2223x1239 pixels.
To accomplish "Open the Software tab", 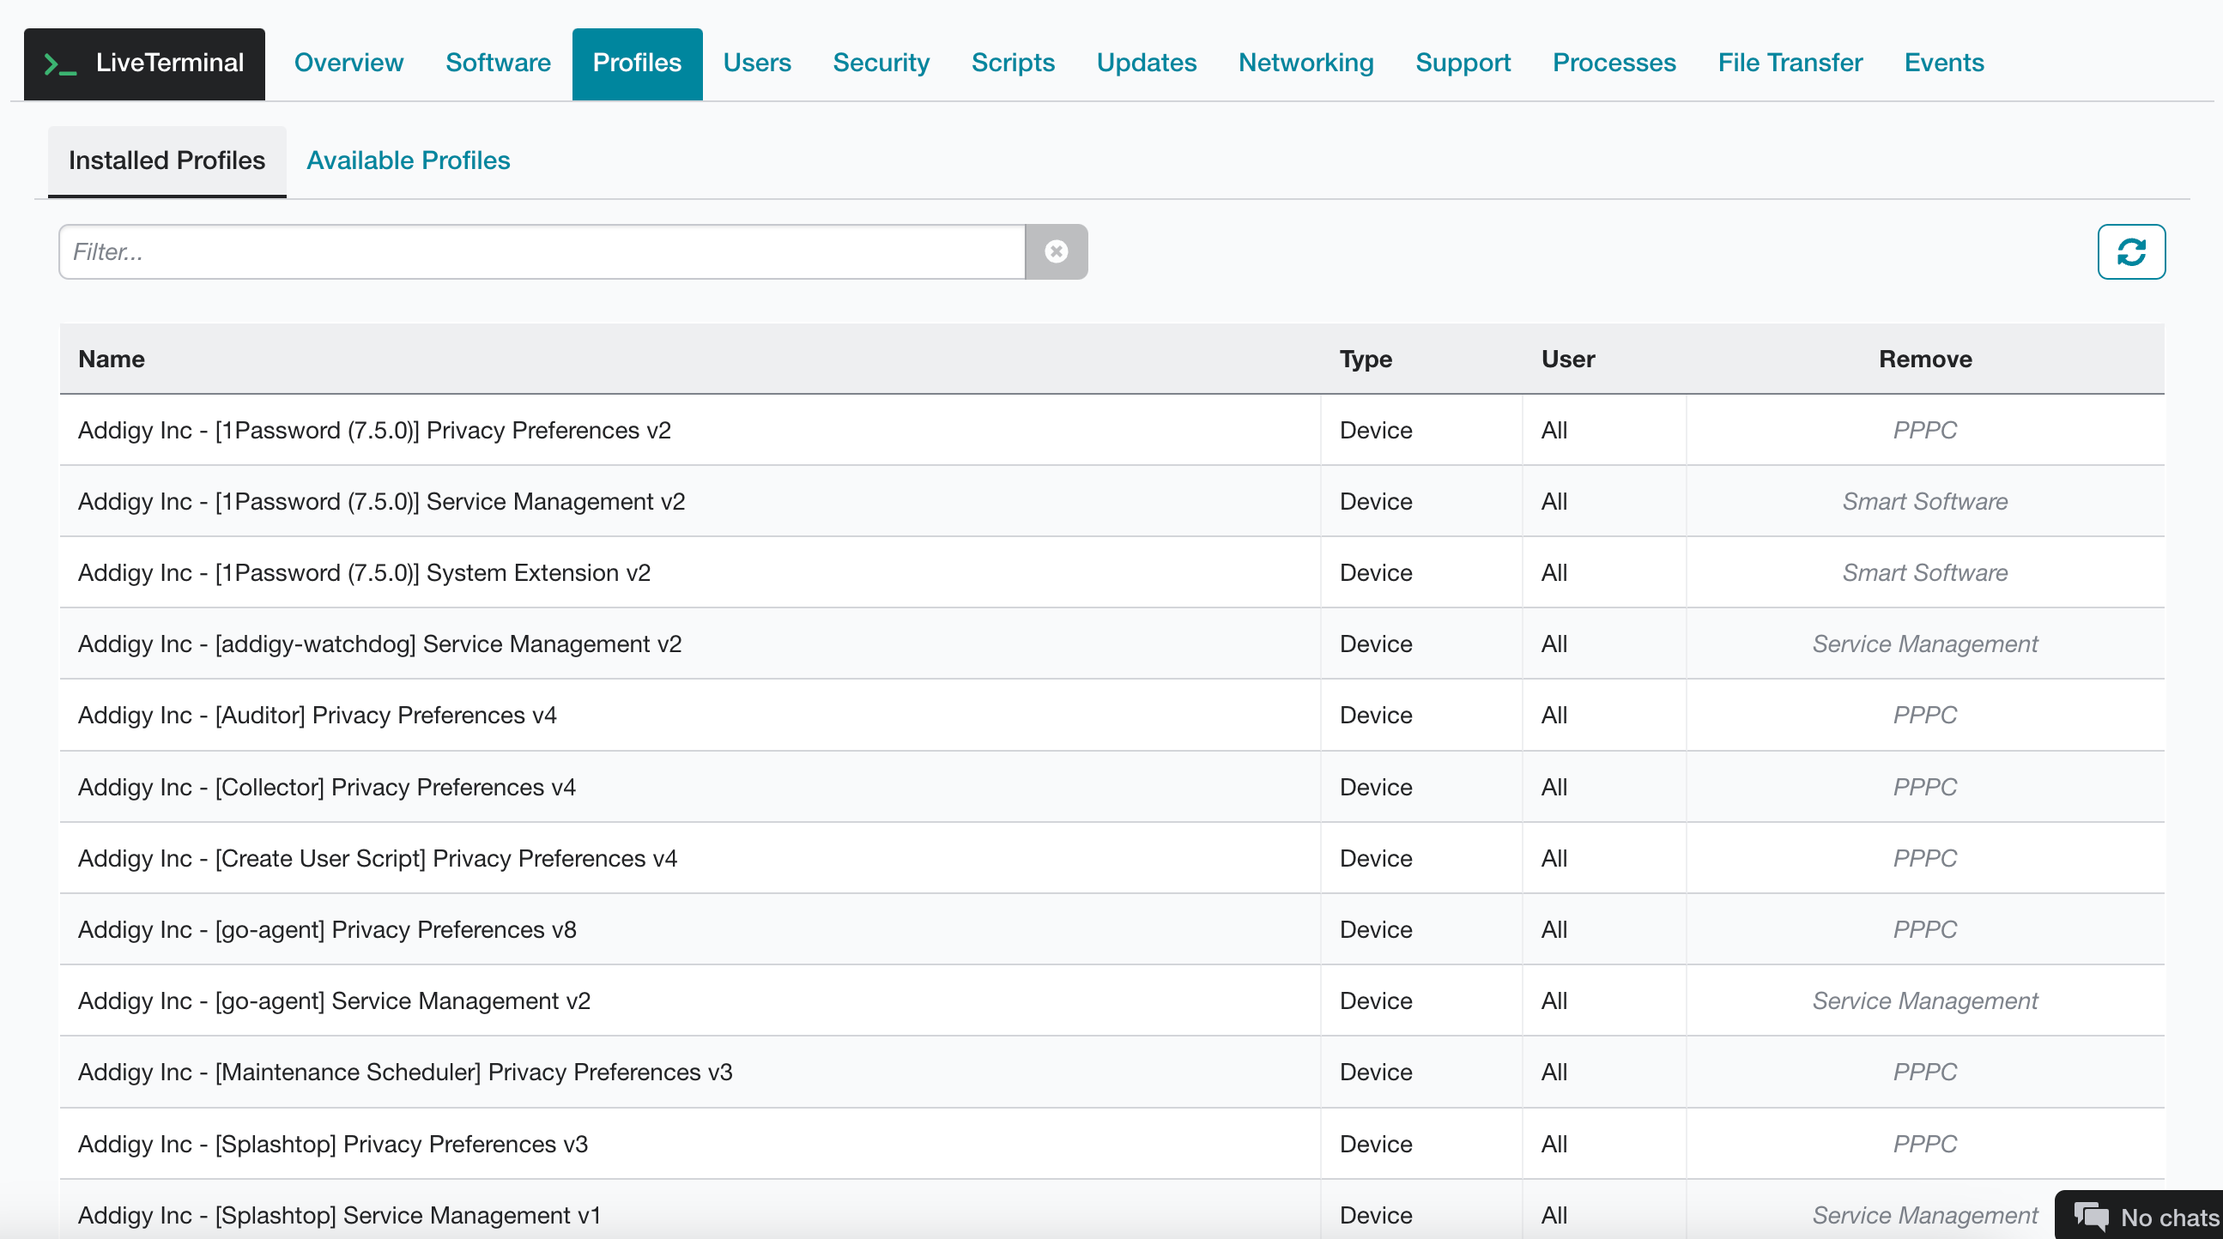I will point(498,63).
